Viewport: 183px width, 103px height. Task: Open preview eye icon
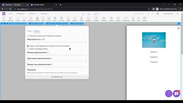(158, 14)
